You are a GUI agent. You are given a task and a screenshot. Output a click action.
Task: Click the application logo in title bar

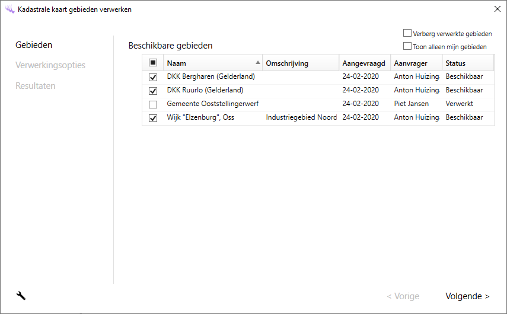tap(9, 9)
